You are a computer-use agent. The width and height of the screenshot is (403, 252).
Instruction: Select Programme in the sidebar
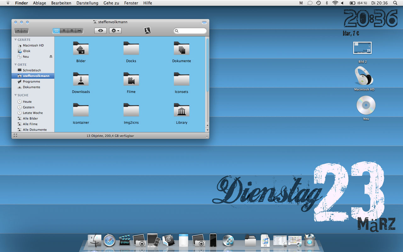point(33,82)
